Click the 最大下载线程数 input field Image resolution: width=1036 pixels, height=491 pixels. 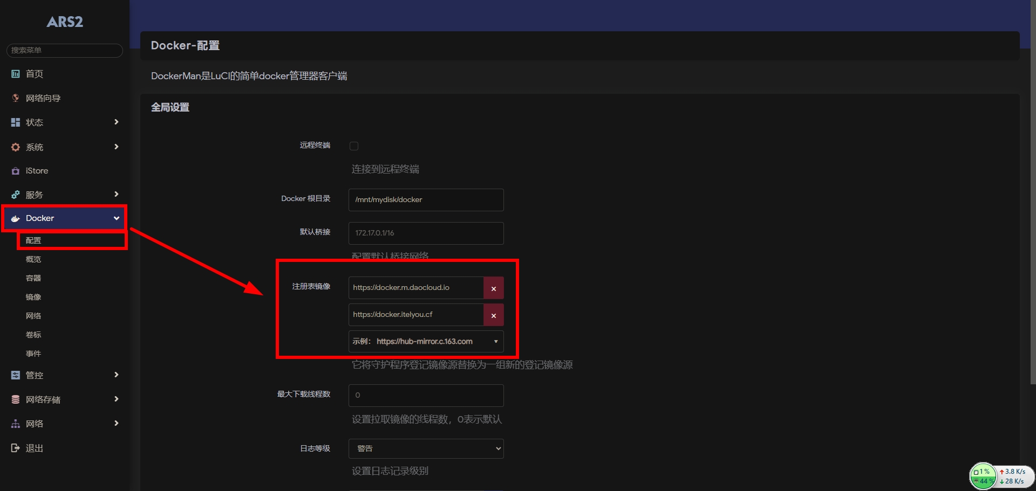(x=426, y=396)
